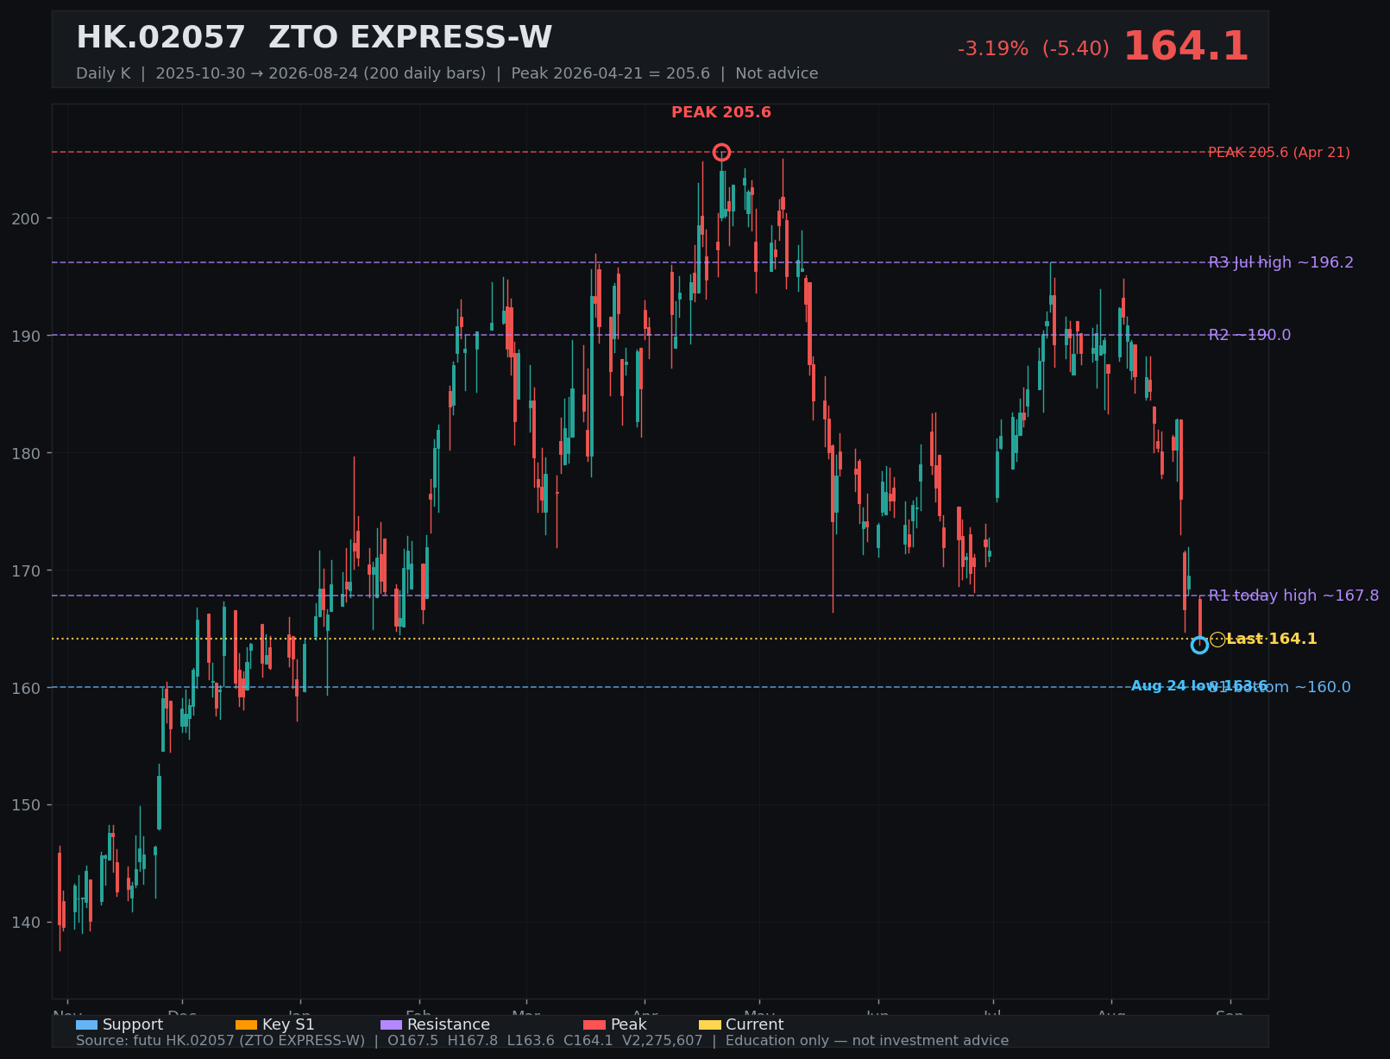Click the 170 tick on the price axis

coord(26,570)
